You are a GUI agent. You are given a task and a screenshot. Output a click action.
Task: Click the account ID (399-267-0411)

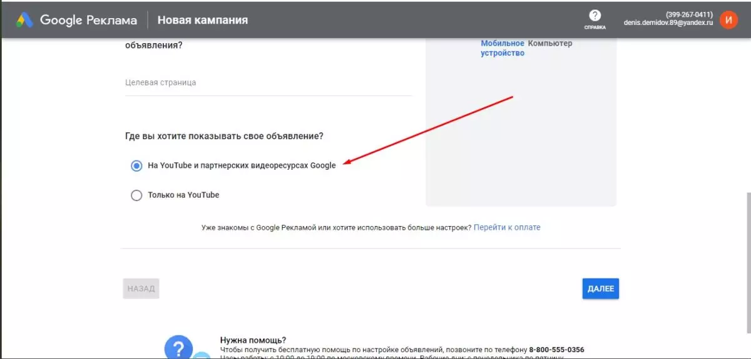click(690, 14)
